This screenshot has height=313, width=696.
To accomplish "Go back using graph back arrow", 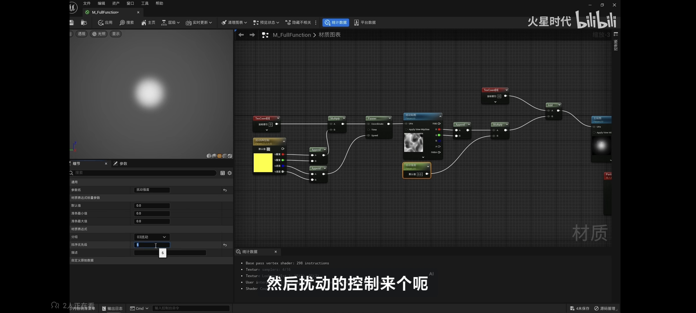I will coord(241,35).
